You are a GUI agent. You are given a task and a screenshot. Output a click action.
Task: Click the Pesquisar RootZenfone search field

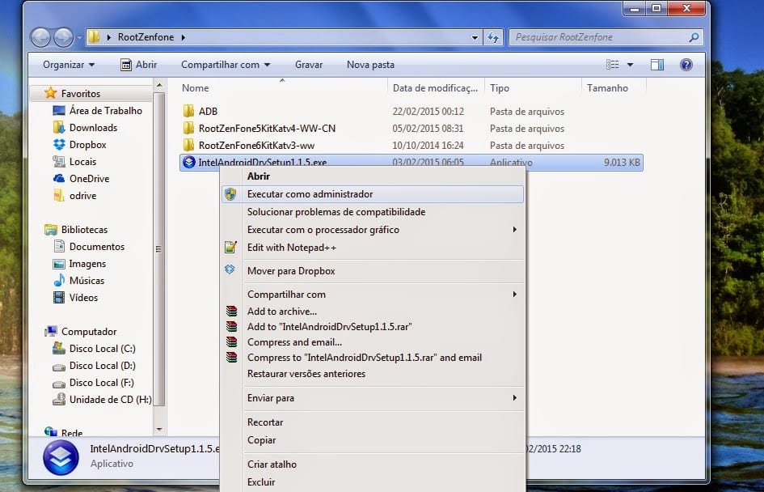[x=598, y=37]
